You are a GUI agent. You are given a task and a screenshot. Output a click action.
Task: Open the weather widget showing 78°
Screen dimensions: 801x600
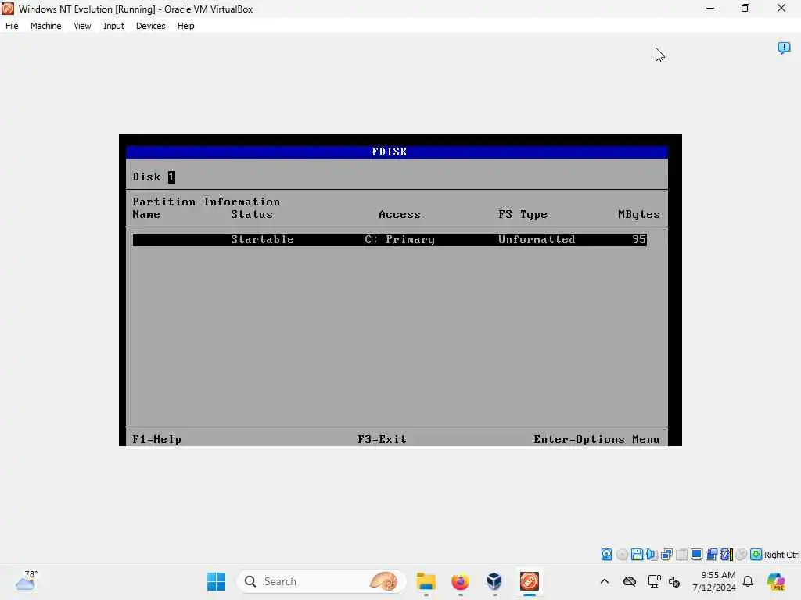[x=27, y=581]
